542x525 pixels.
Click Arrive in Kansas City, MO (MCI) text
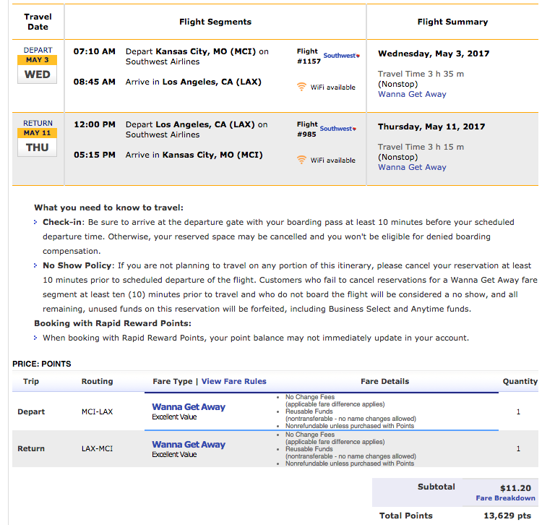click(x=194, y=155)
